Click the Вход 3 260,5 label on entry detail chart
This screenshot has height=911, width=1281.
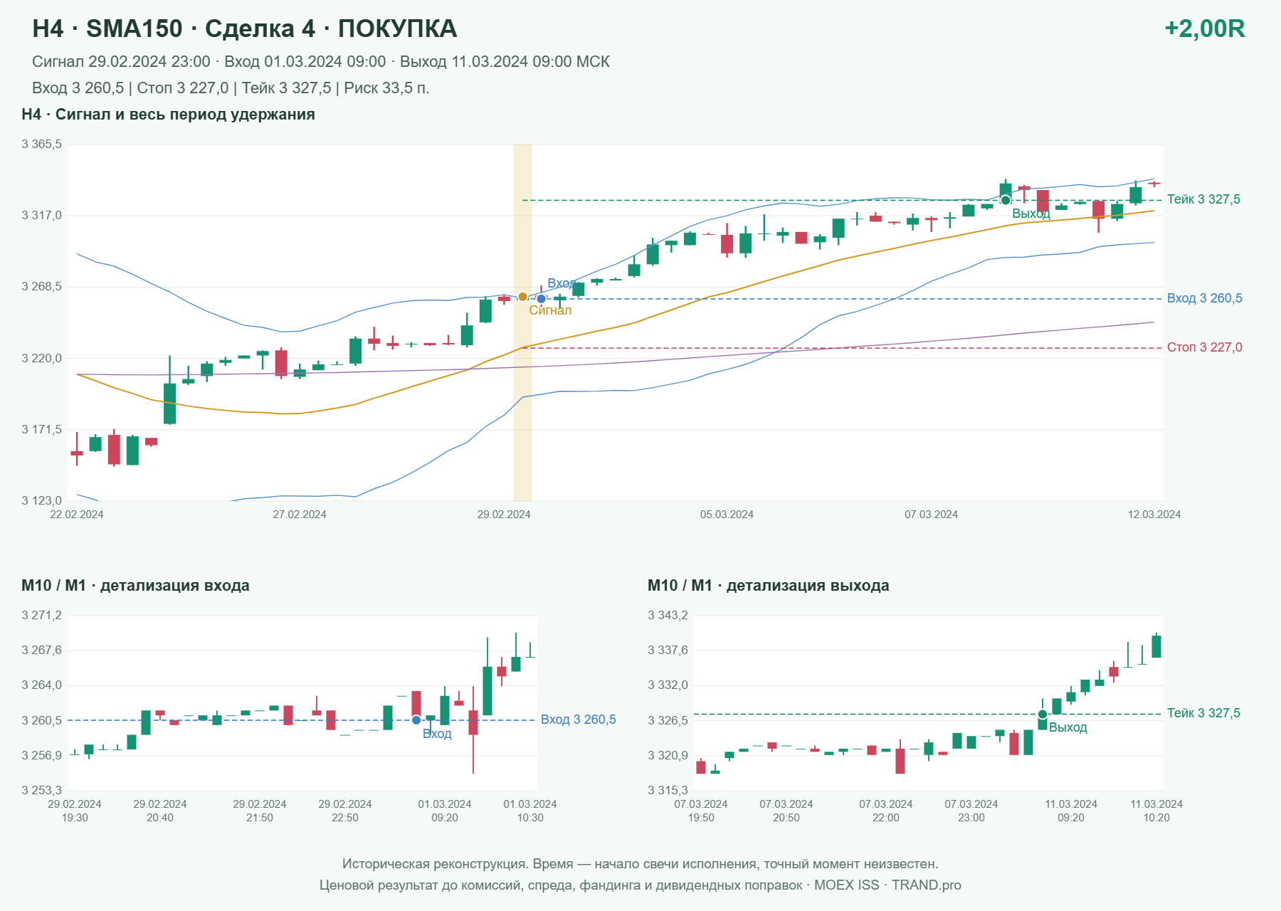(x=578, y=720)
